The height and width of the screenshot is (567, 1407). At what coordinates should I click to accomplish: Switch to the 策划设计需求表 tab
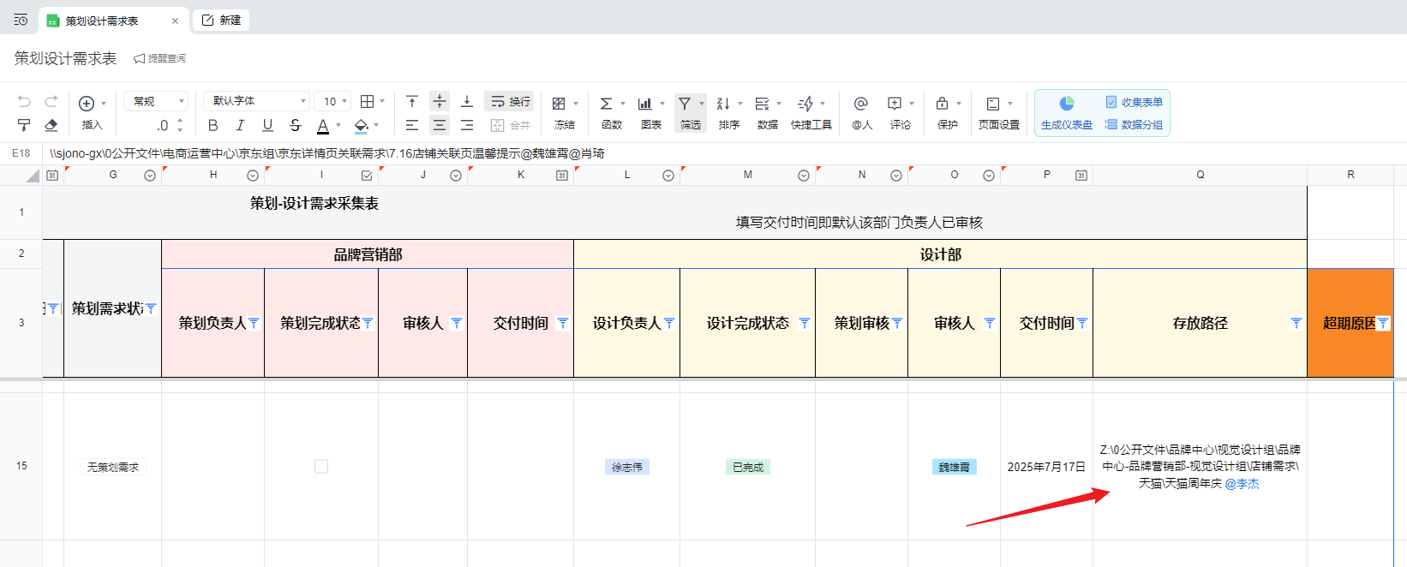pos(101,21)
